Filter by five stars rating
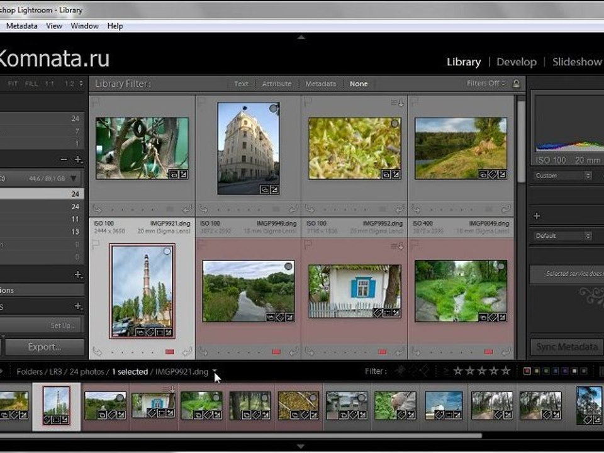Screen dimensions: 604x453 [506, 371]
